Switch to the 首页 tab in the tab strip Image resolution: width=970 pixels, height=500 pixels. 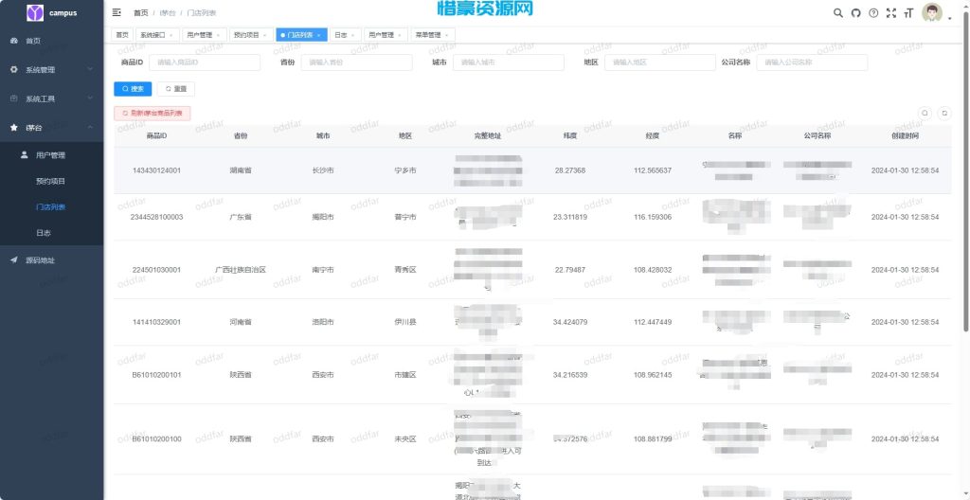tap(122, 35)
